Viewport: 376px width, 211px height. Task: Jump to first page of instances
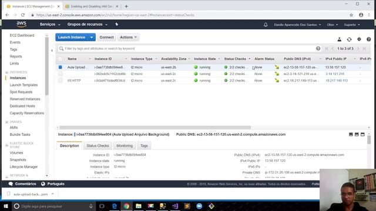327,49
